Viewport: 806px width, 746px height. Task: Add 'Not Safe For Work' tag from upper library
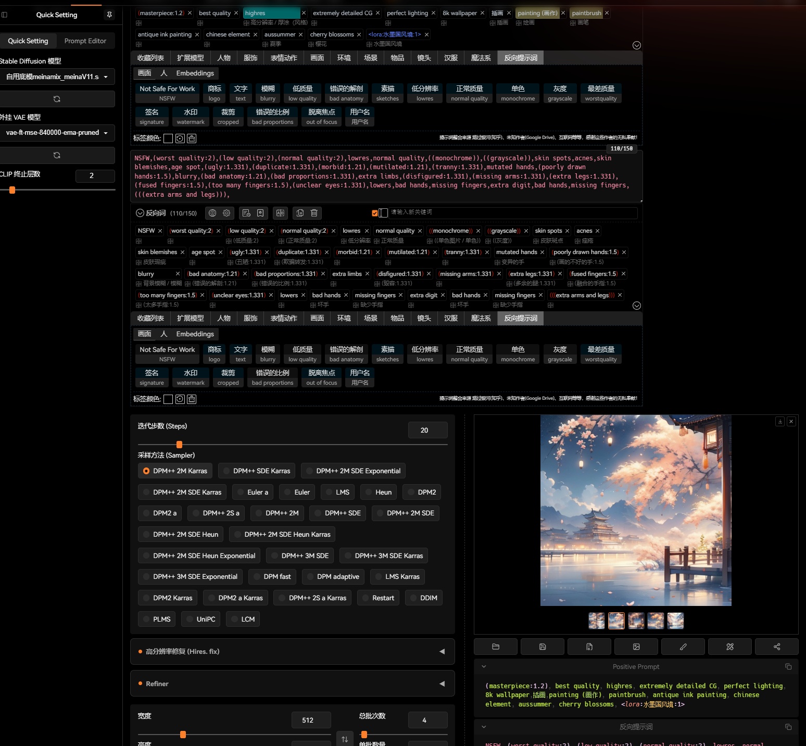click(167, 93)
